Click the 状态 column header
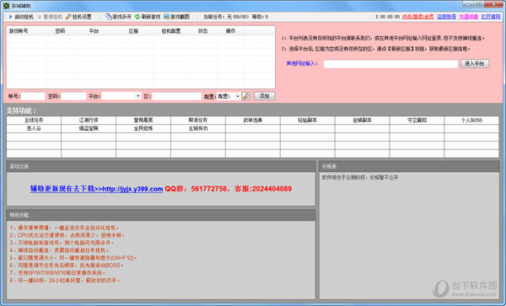The image size is (506, 306). pos(202,31)
